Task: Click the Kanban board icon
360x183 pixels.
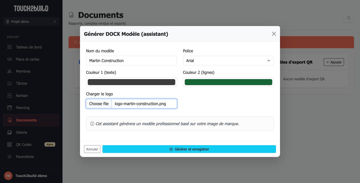Action: point(9,96)
